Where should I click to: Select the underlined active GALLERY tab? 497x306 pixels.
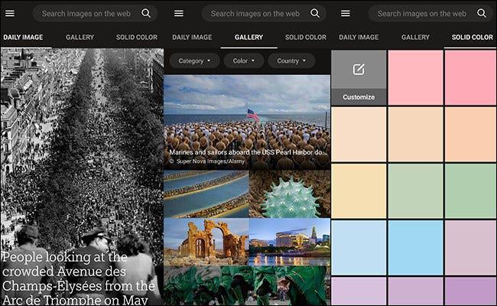(248, 37)
